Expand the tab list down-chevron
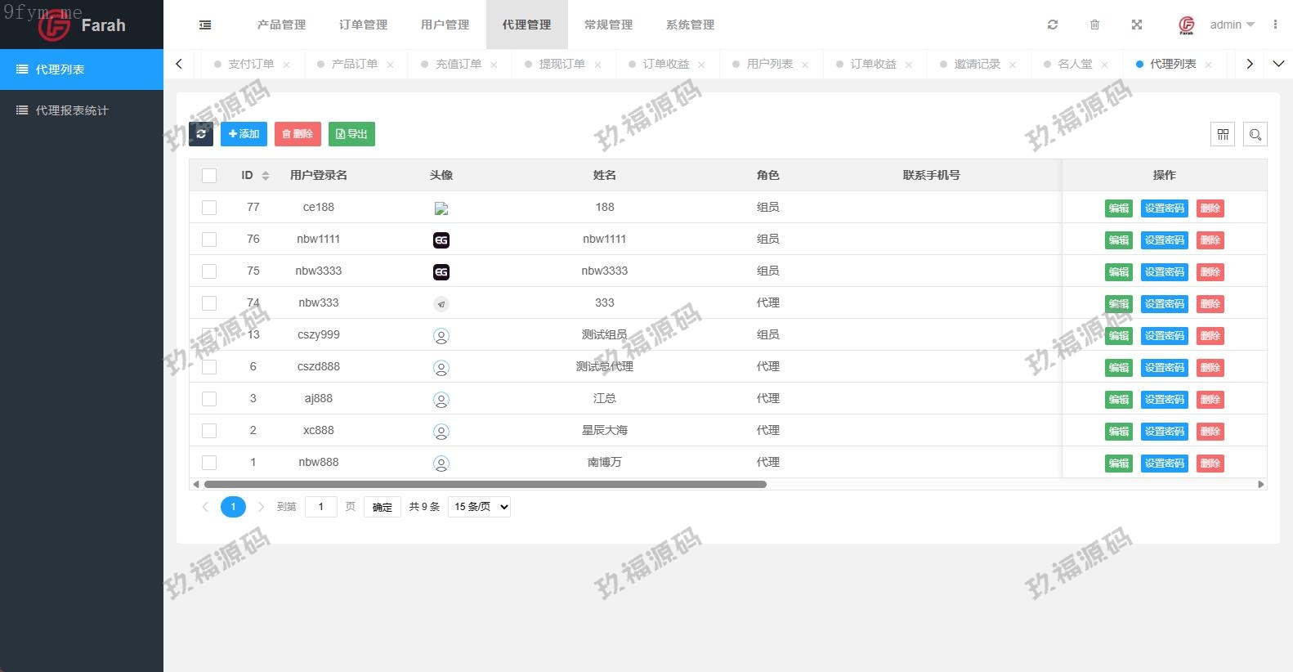The width and height of the screenshot is (1293, 672). tap(1278, 64)
